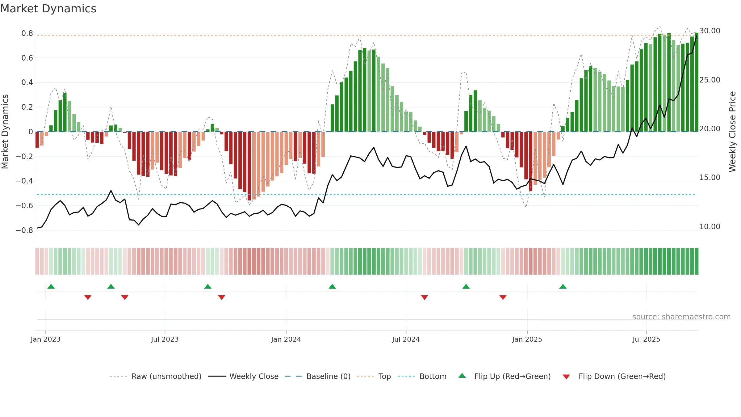
Task: Click the red Flip Down triangle in the legend
Action: pyautogui.click(x=566, y=377)
